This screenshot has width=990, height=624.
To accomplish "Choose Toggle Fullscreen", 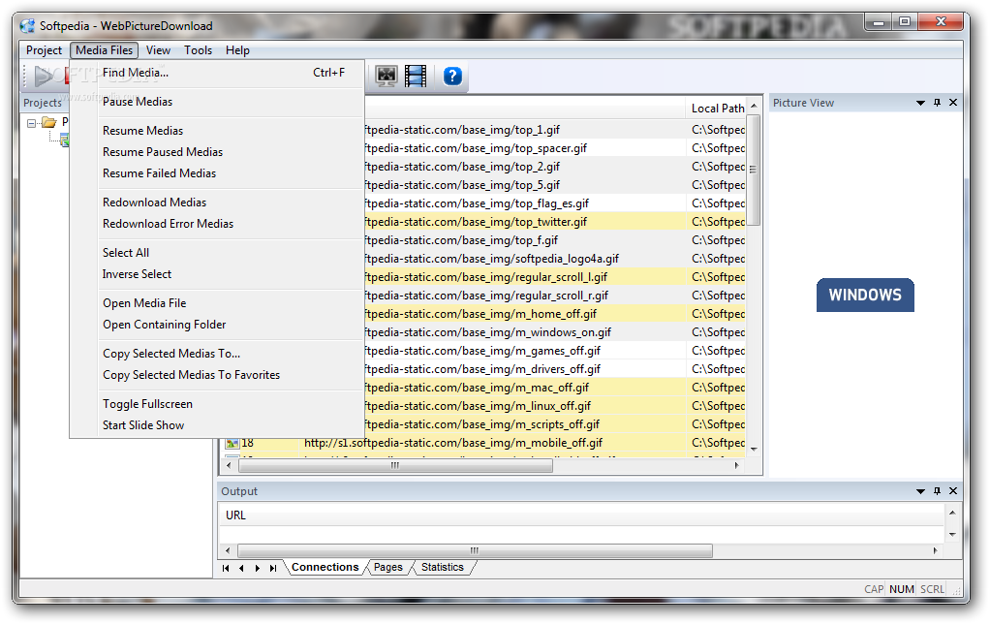I will coord(217,405).
